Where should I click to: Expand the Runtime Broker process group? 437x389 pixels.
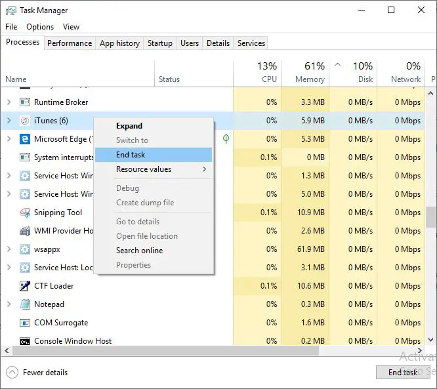point(9,102)
